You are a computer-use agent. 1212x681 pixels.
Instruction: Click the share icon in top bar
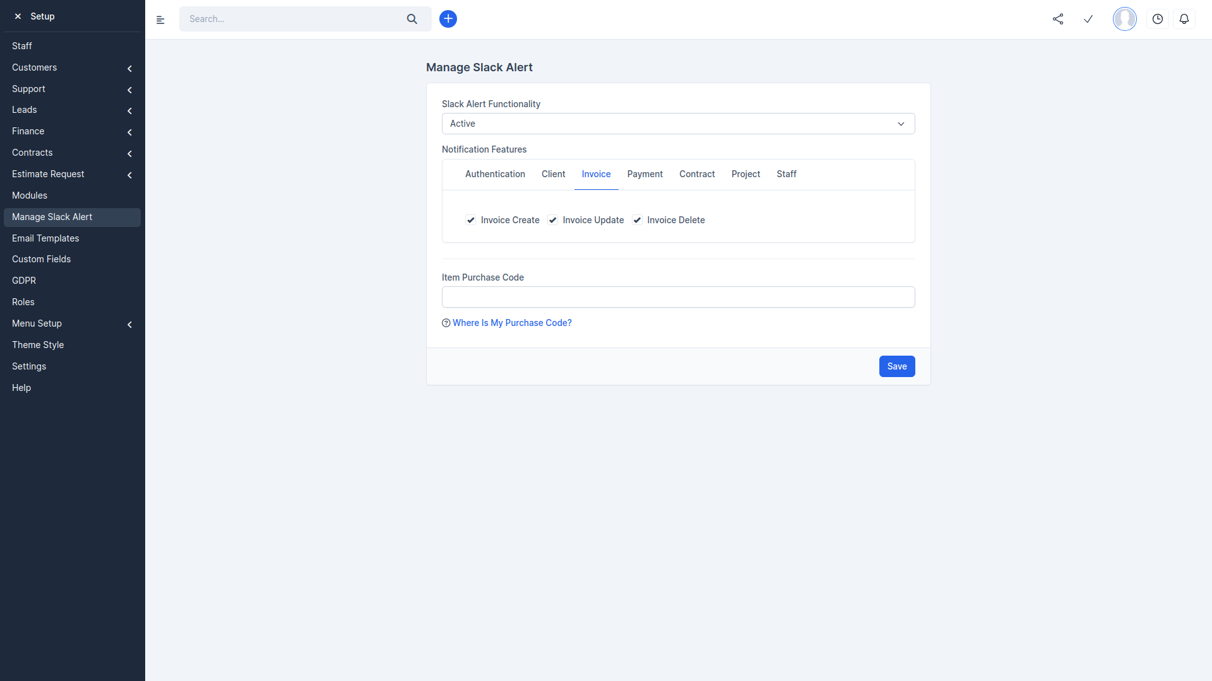1058,19
